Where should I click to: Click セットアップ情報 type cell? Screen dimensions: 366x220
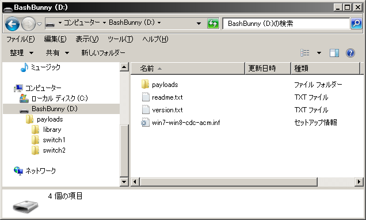(315, 122)
